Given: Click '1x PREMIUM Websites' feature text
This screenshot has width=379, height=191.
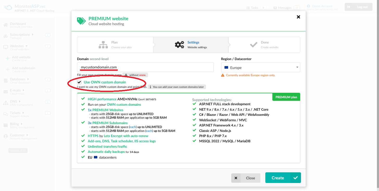Looking at the screenshot, I should [106, 110].
